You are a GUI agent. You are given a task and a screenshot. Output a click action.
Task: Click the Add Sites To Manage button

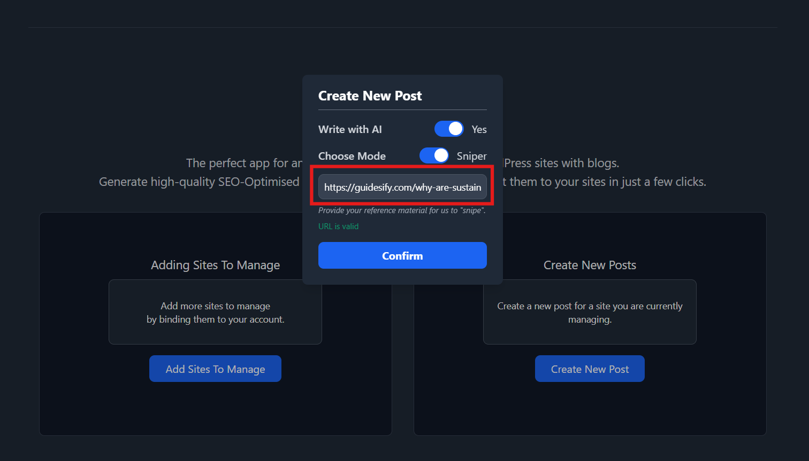pyautogui.click(x=215, y=369)
